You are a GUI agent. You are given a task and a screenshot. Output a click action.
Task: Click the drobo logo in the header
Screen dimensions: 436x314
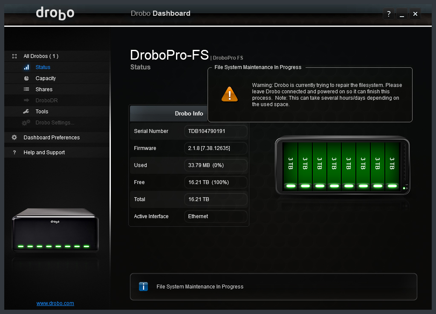[x=55, y=13]
